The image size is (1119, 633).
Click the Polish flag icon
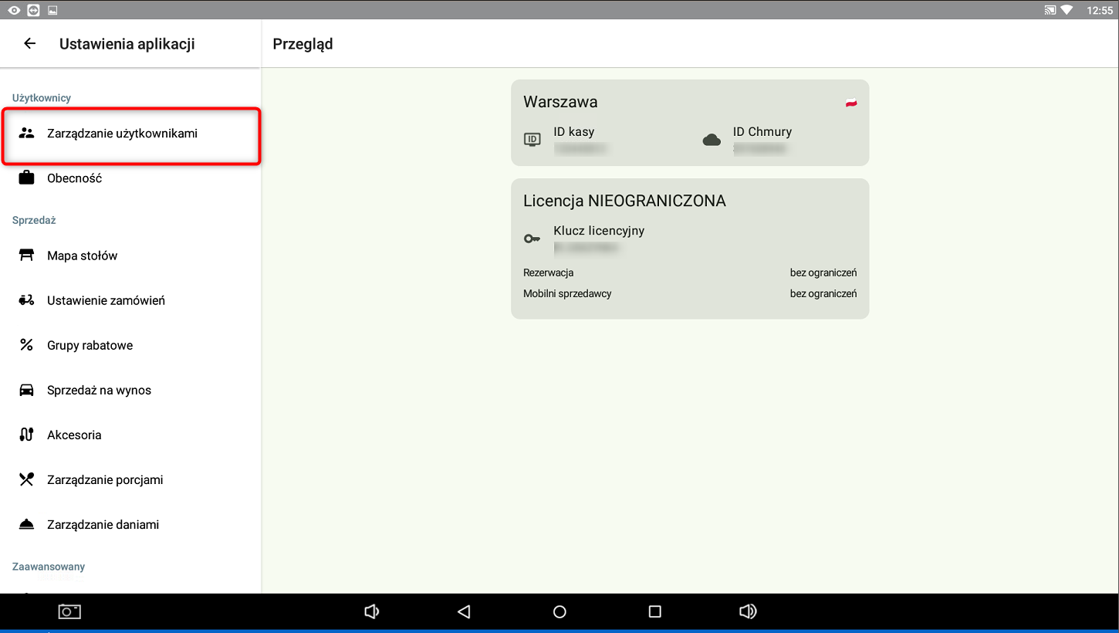click(x=850, y=103)
